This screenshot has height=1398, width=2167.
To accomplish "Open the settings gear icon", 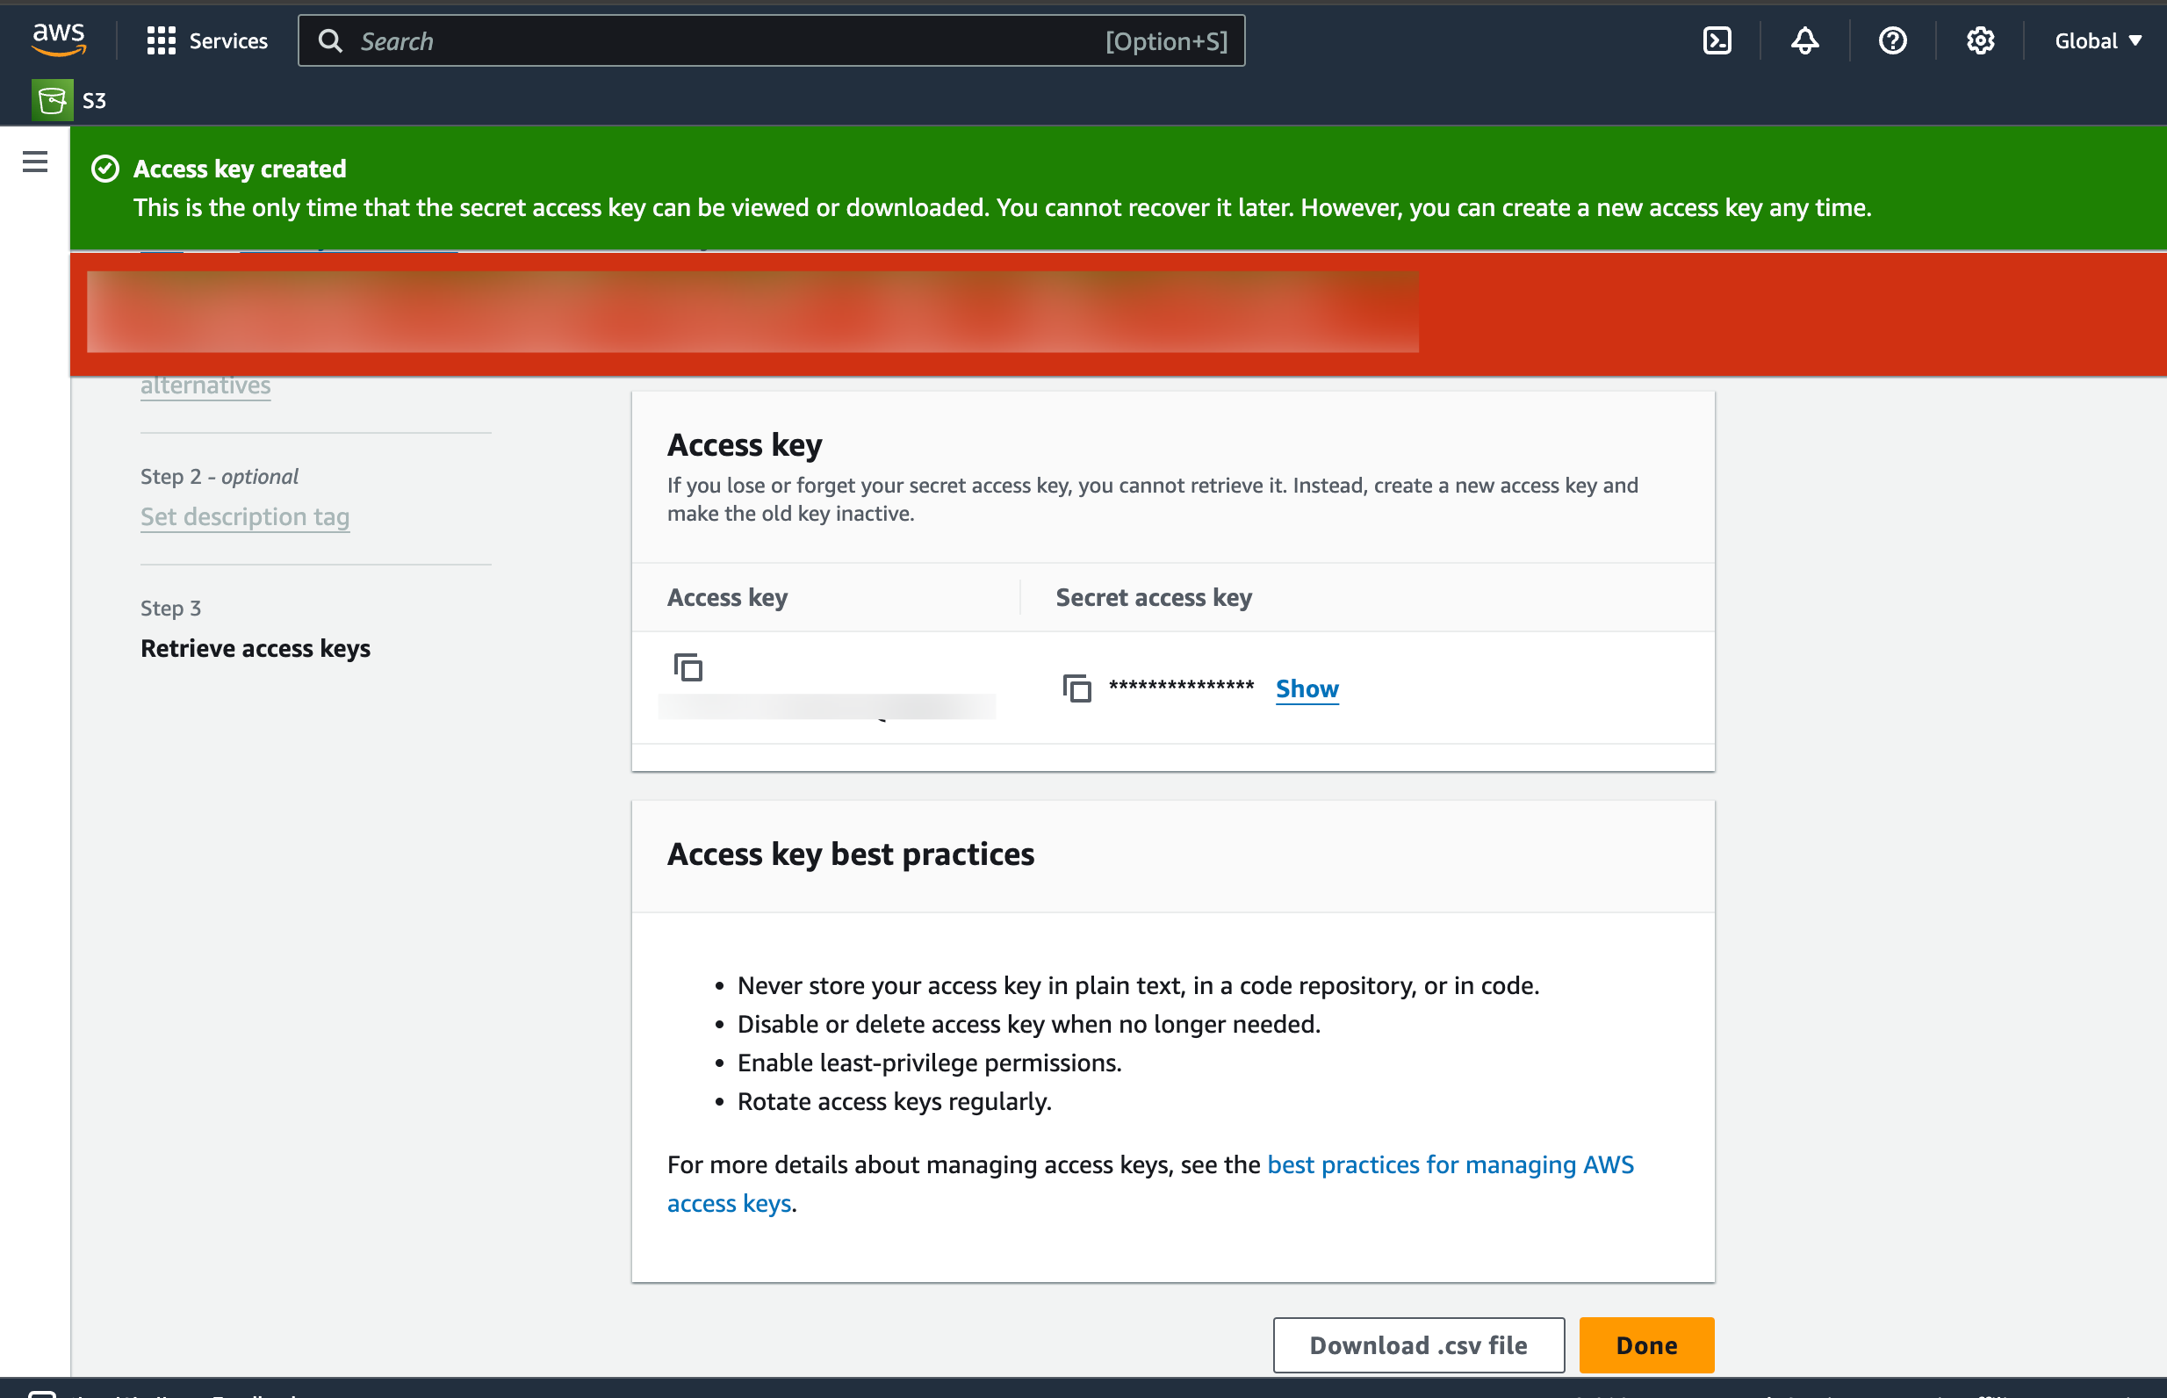I will (x=1979, y=41).
